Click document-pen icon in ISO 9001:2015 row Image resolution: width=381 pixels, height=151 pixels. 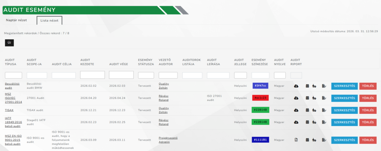tap(324, 140)
